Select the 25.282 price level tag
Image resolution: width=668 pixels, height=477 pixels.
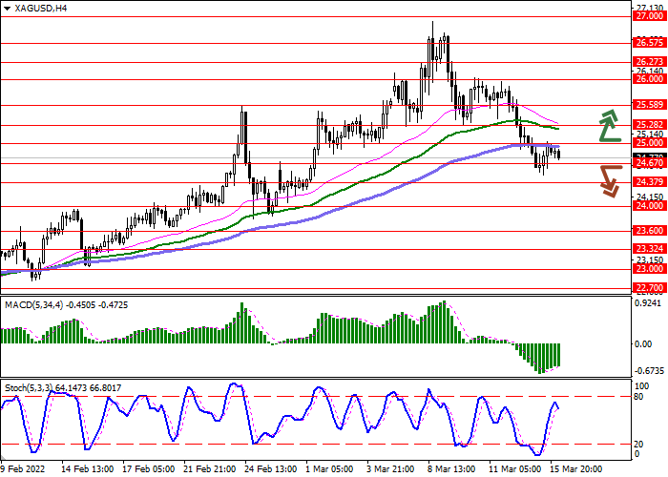(650, 125)
